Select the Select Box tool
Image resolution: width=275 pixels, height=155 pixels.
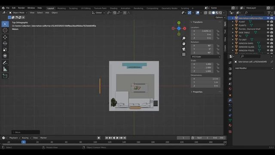(x=5, y=24)
